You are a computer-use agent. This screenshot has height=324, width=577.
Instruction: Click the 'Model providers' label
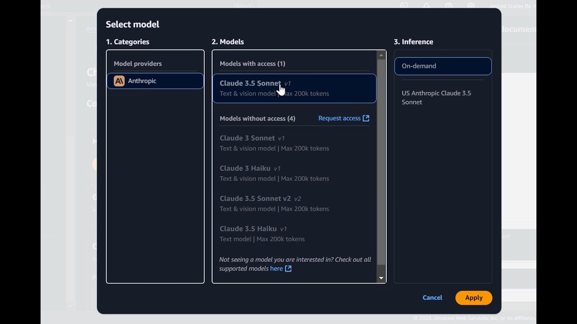(137, 64)
